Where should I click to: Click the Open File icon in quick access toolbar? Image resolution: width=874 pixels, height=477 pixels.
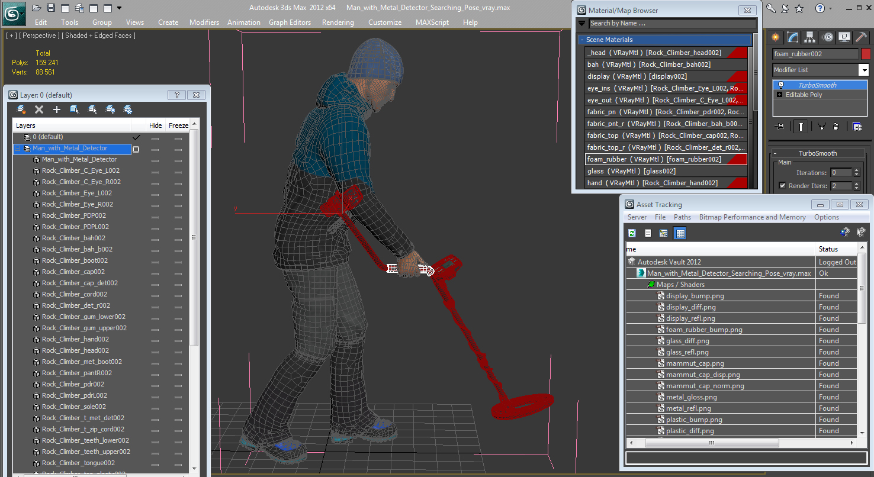(x=37, y=8)
